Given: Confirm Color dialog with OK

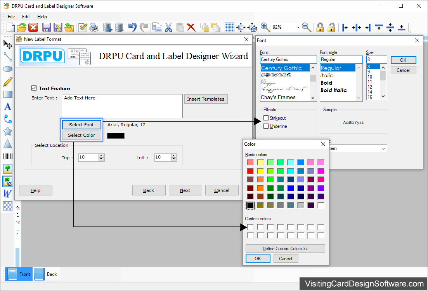Looking at the screenshot, I should click(x=258, y=259).
